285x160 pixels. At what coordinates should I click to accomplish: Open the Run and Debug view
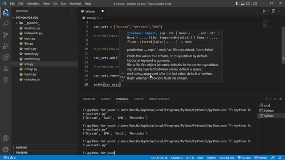point(5,46)
